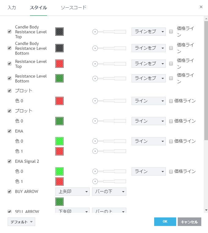Click red swatch for Resistance Level Top

click(59, 64)
